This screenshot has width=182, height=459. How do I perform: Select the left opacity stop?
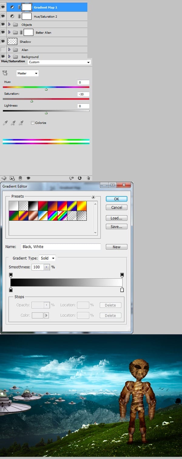(x=11, y=275)
